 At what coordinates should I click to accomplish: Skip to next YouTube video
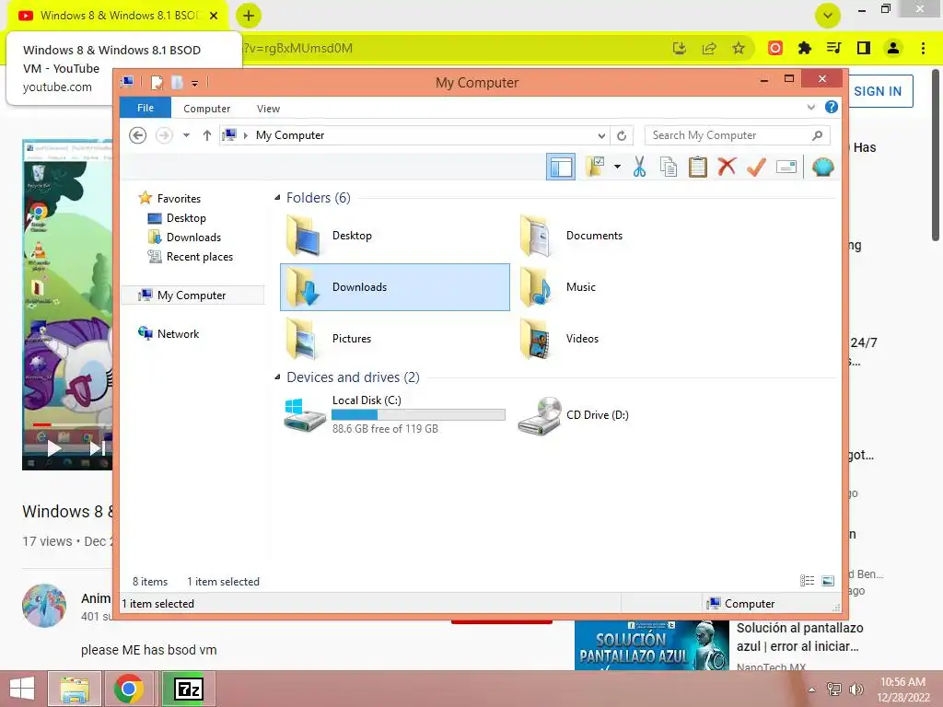pyautogui.click(x=98, y=448)
